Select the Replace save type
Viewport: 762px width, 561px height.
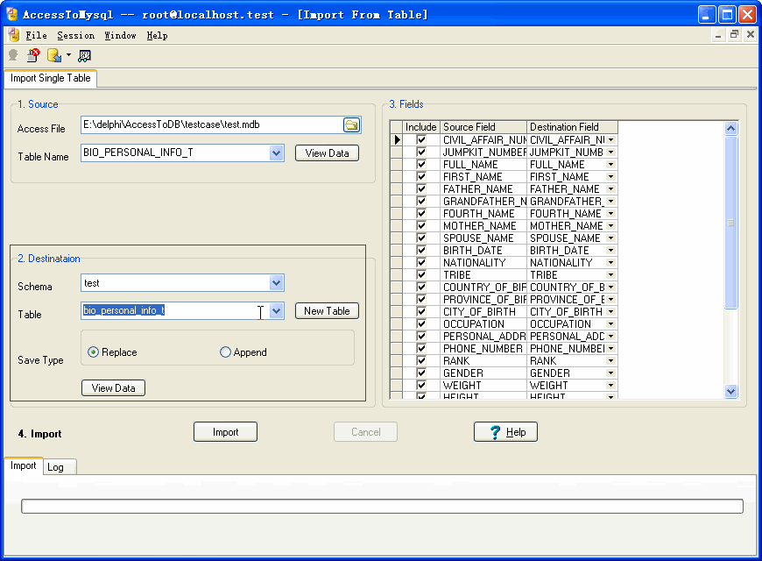(x=112, y=352)
